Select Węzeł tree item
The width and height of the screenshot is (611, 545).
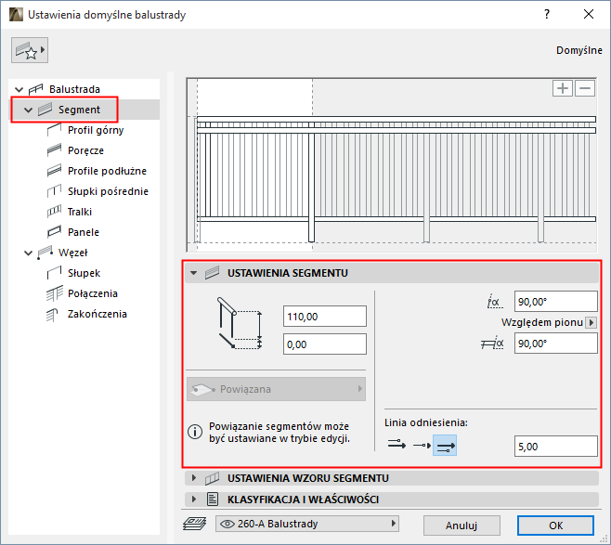pyautogui.click(x=72, y=253)
